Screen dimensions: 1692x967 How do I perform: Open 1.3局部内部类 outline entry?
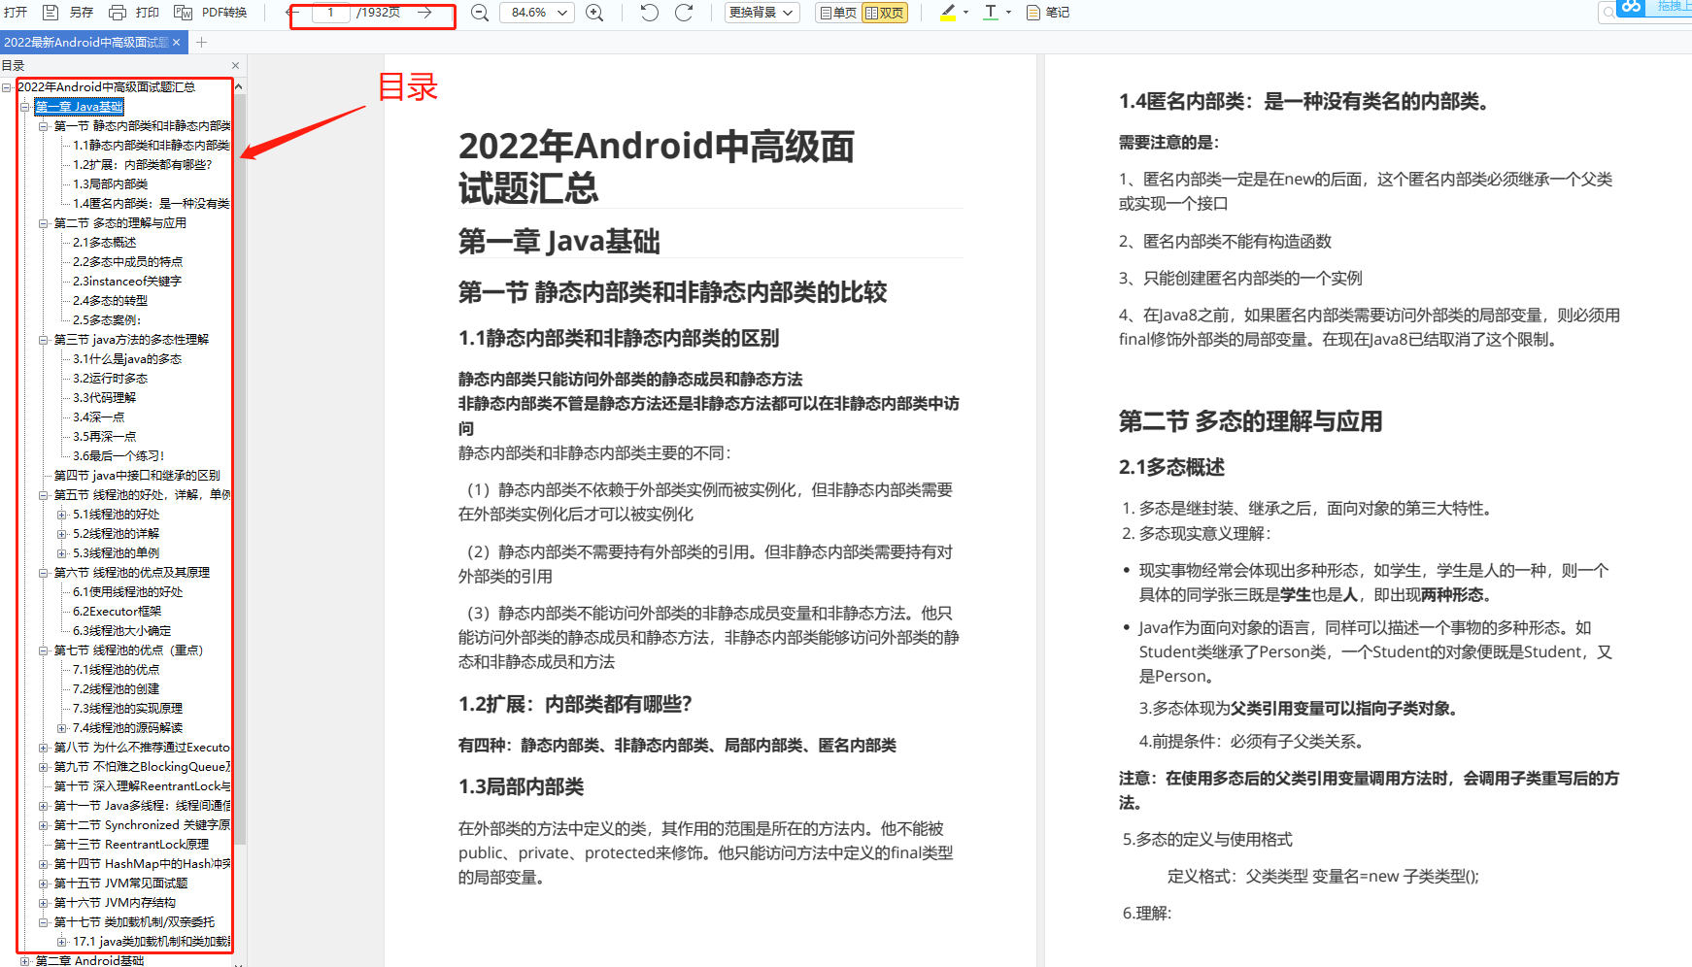[x=111, y=184]
